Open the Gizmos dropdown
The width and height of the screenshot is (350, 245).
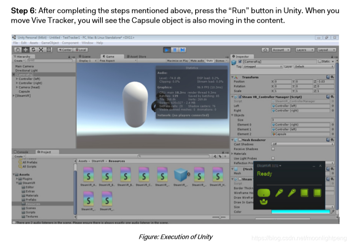[221, 61]
